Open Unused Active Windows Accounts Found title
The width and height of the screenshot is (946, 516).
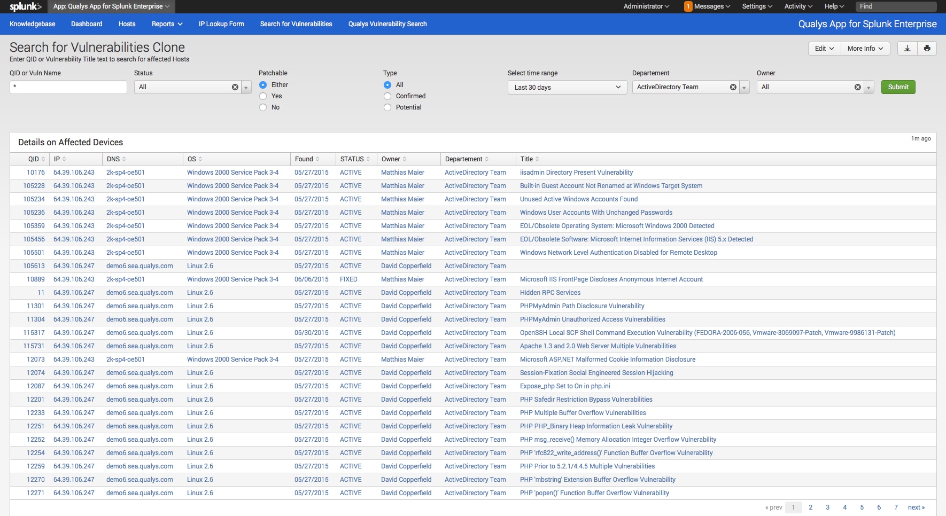pyautogui.click(x=579, y=199)
